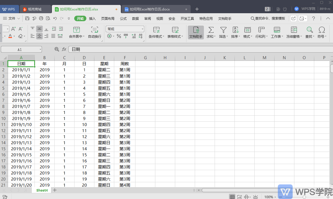Switch to the 公式 ribbon tab
This screenshot has height=199, width=333.
coord(123,18)
